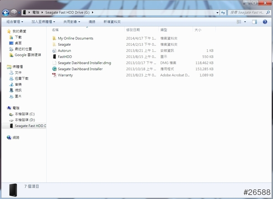Screen dimensions: 273x199
Task: Sort by 大小 column header
Action: click(198, 30)
